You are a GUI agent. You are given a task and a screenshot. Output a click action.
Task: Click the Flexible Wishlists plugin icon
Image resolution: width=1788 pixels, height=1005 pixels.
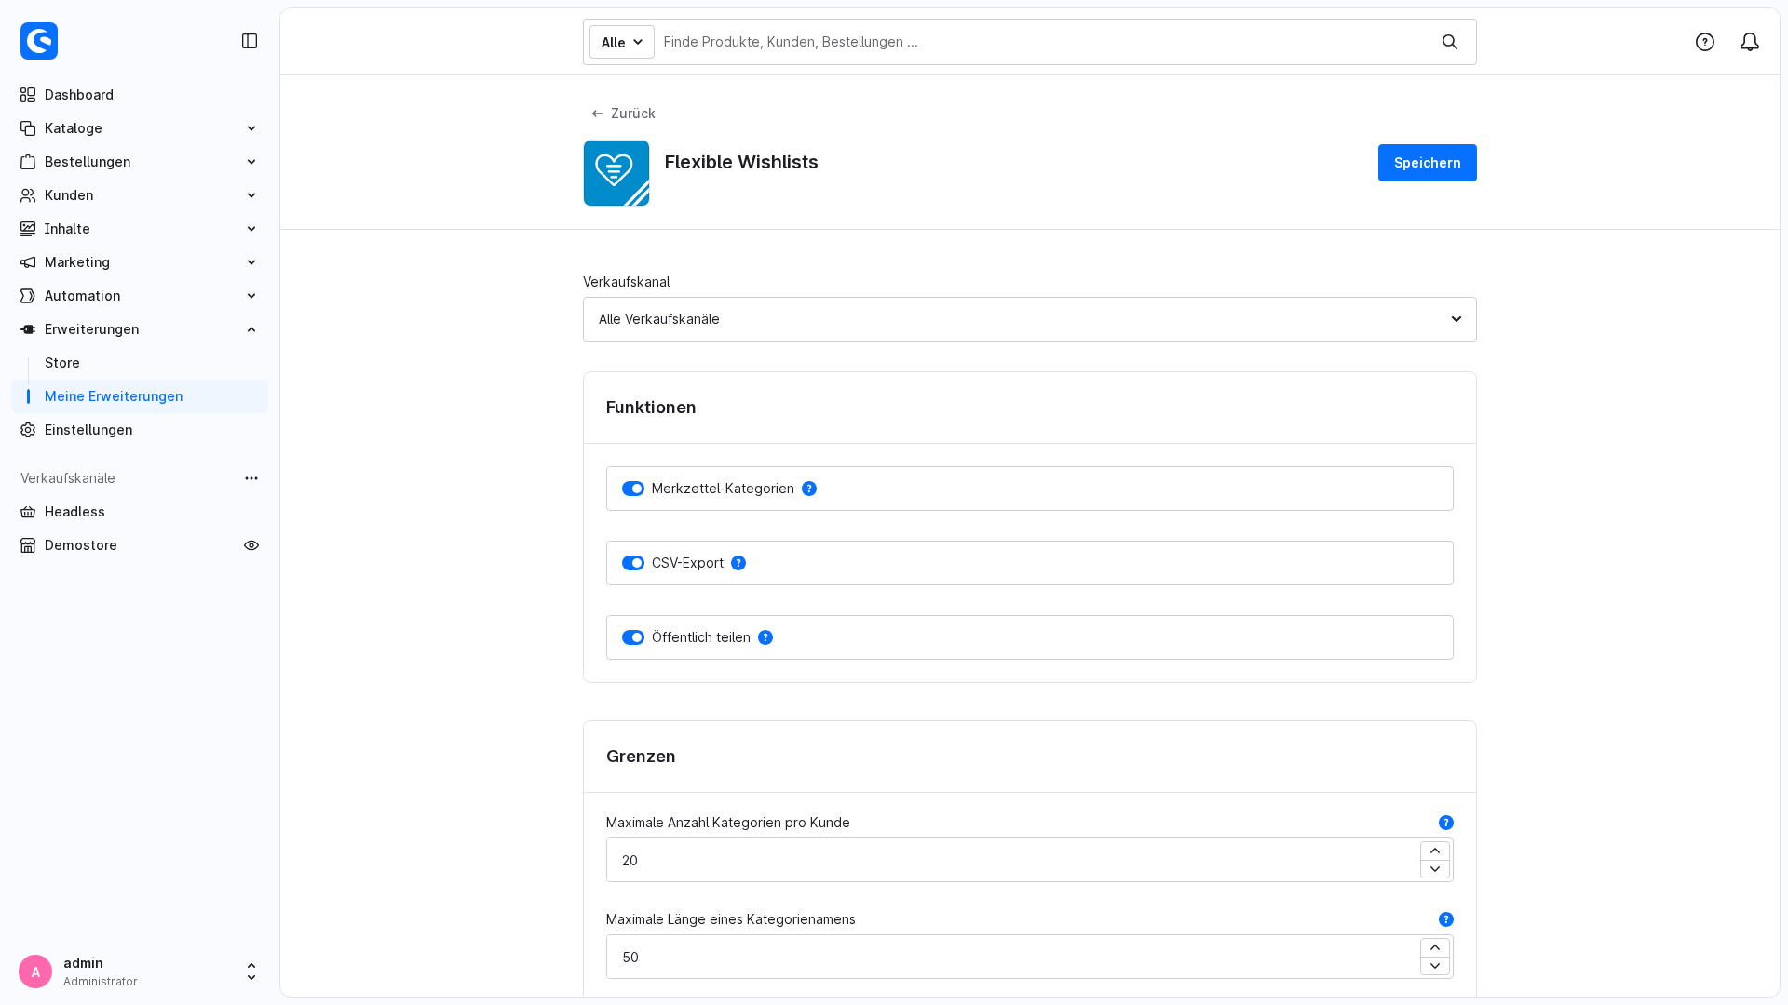[x=616, y=173]
